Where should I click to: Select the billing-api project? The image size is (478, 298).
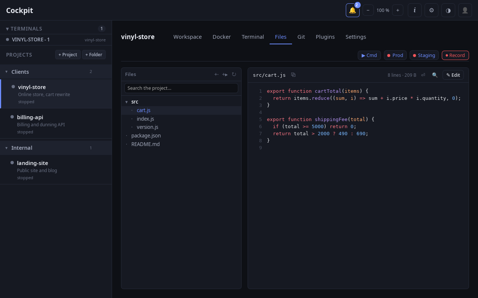(56, 124)
